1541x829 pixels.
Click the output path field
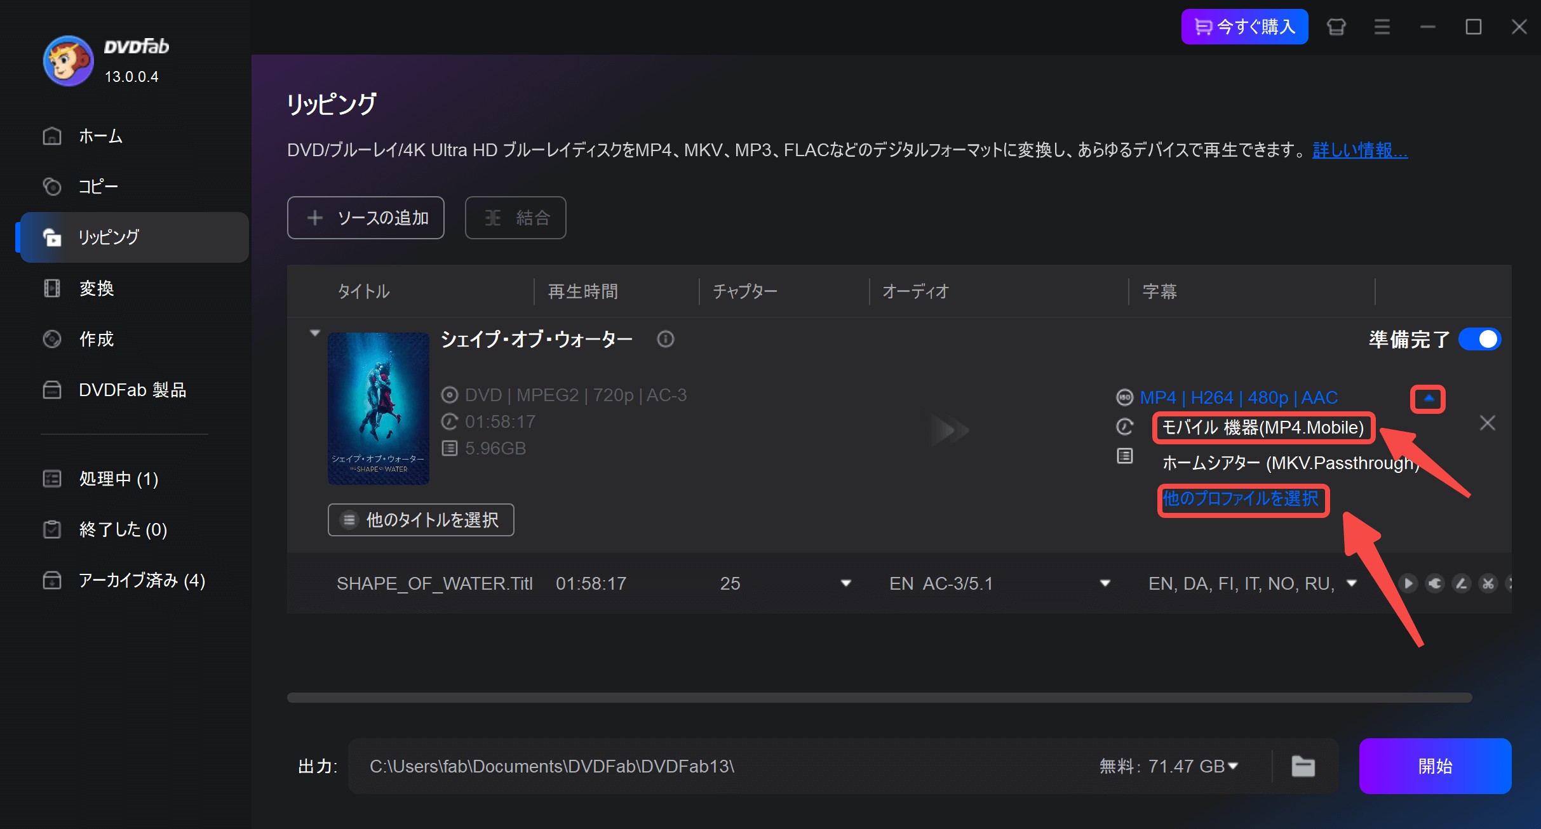pyautogui.click(x=718, y=766)
